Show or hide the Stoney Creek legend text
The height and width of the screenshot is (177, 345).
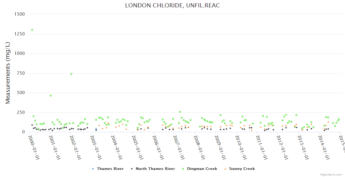pyautogui.click(x=242, y=169)
